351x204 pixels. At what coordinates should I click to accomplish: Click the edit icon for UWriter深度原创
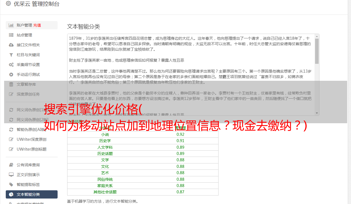click(11, 139)
